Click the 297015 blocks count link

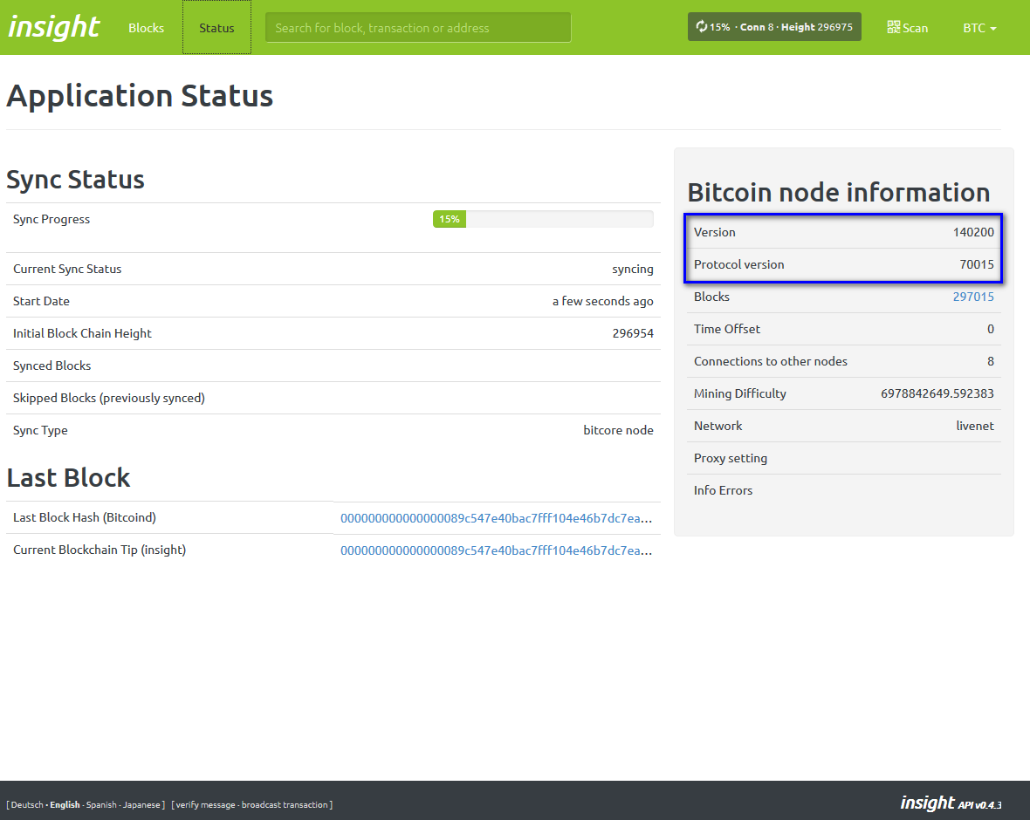point(972,297)
